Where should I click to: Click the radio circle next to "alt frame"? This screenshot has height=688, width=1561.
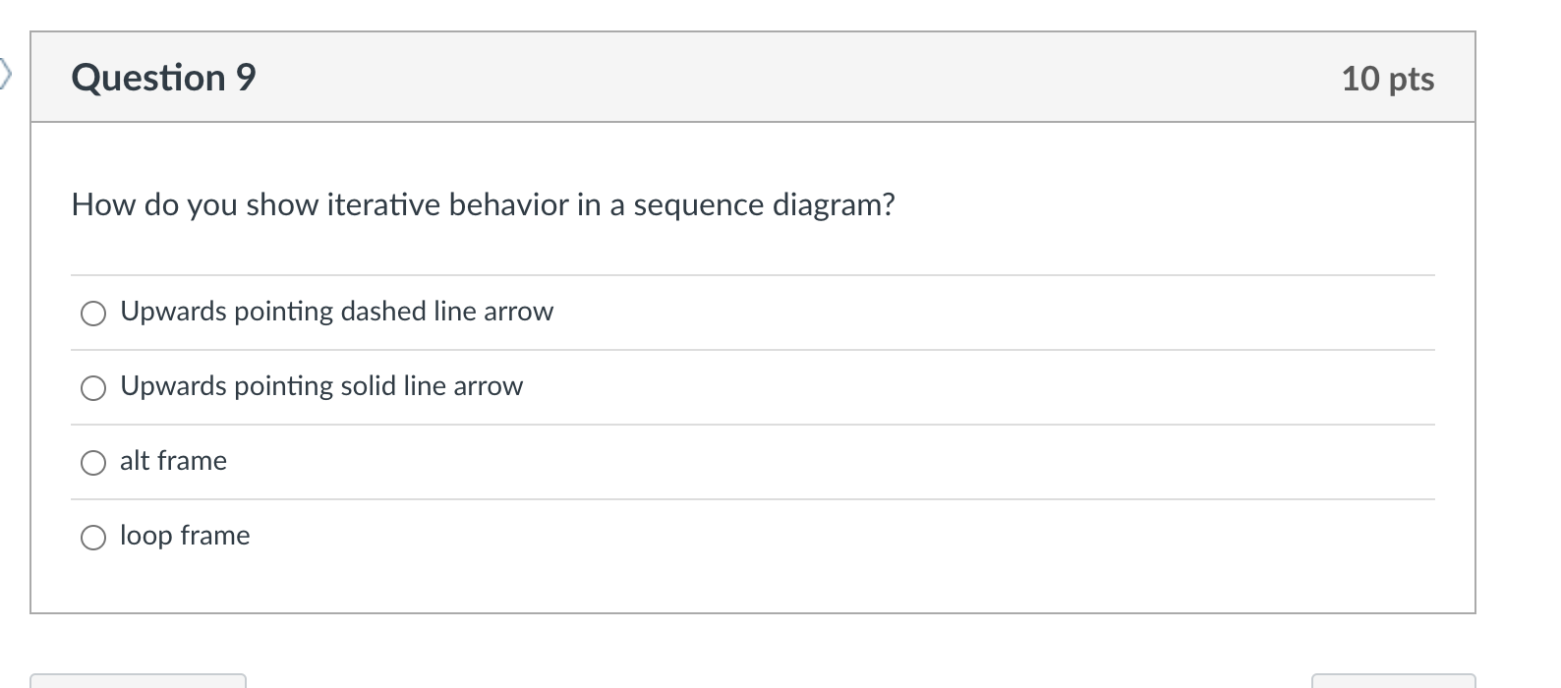coord(93,462)
